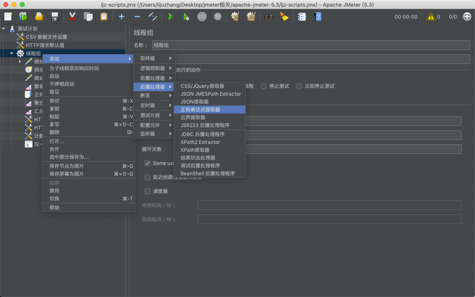Select the 停止测试 radio button
The width and height of the screenshot is (475, 297).
[263, 86]
